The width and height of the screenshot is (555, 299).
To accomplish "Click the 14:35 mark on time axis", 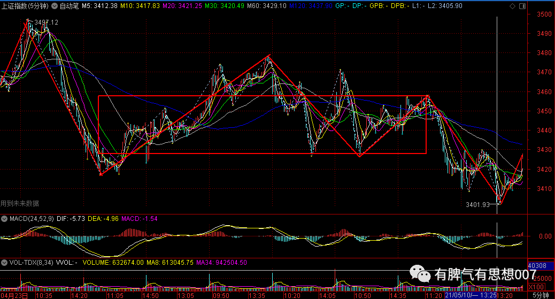I will coord(398,295).
